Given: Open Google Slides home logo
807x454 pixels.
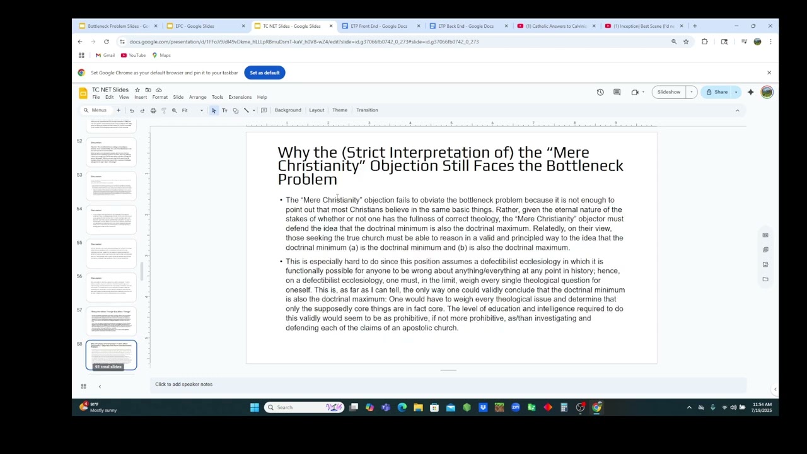Looking at the screenshot, I should [x=83, y=93].
